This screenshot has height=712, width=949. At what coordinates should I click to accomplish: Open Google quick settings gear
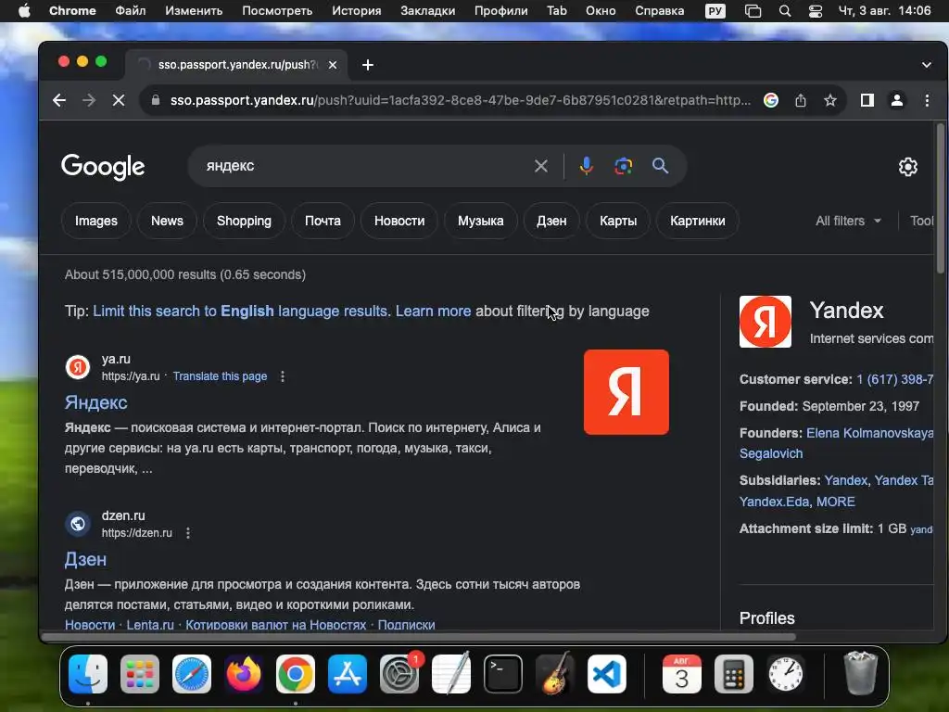coord(907,167)
